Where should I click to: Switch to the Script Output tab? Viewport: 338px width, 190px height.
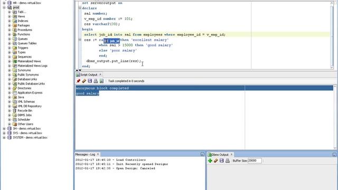(89, 74)
